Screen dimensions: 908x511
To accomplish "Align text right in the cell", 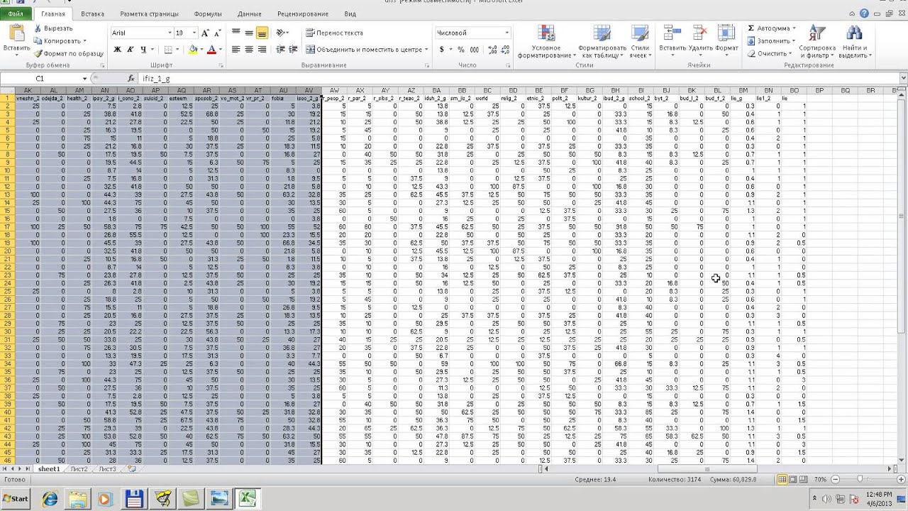I will [262, 50].
